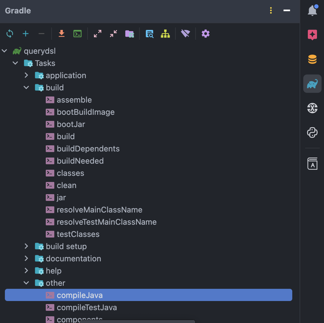
Task: Click Collapse All arrows icon
Action: click(113, 34)
